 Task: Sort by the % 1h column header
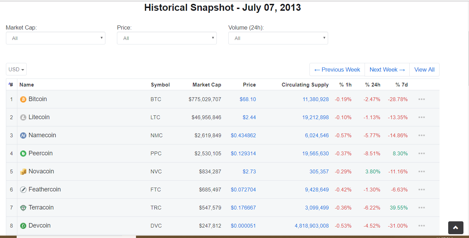point(345,84)
